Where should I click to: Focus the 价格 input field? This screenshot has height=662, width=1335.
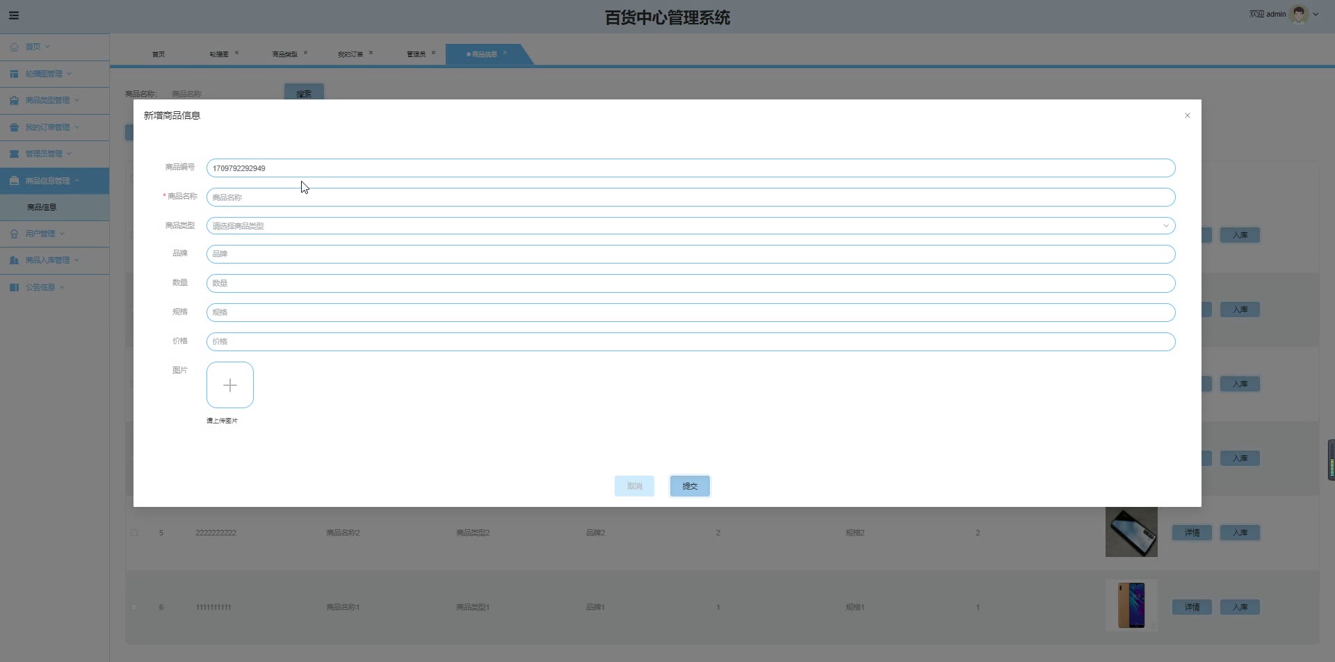click(690, 341)
